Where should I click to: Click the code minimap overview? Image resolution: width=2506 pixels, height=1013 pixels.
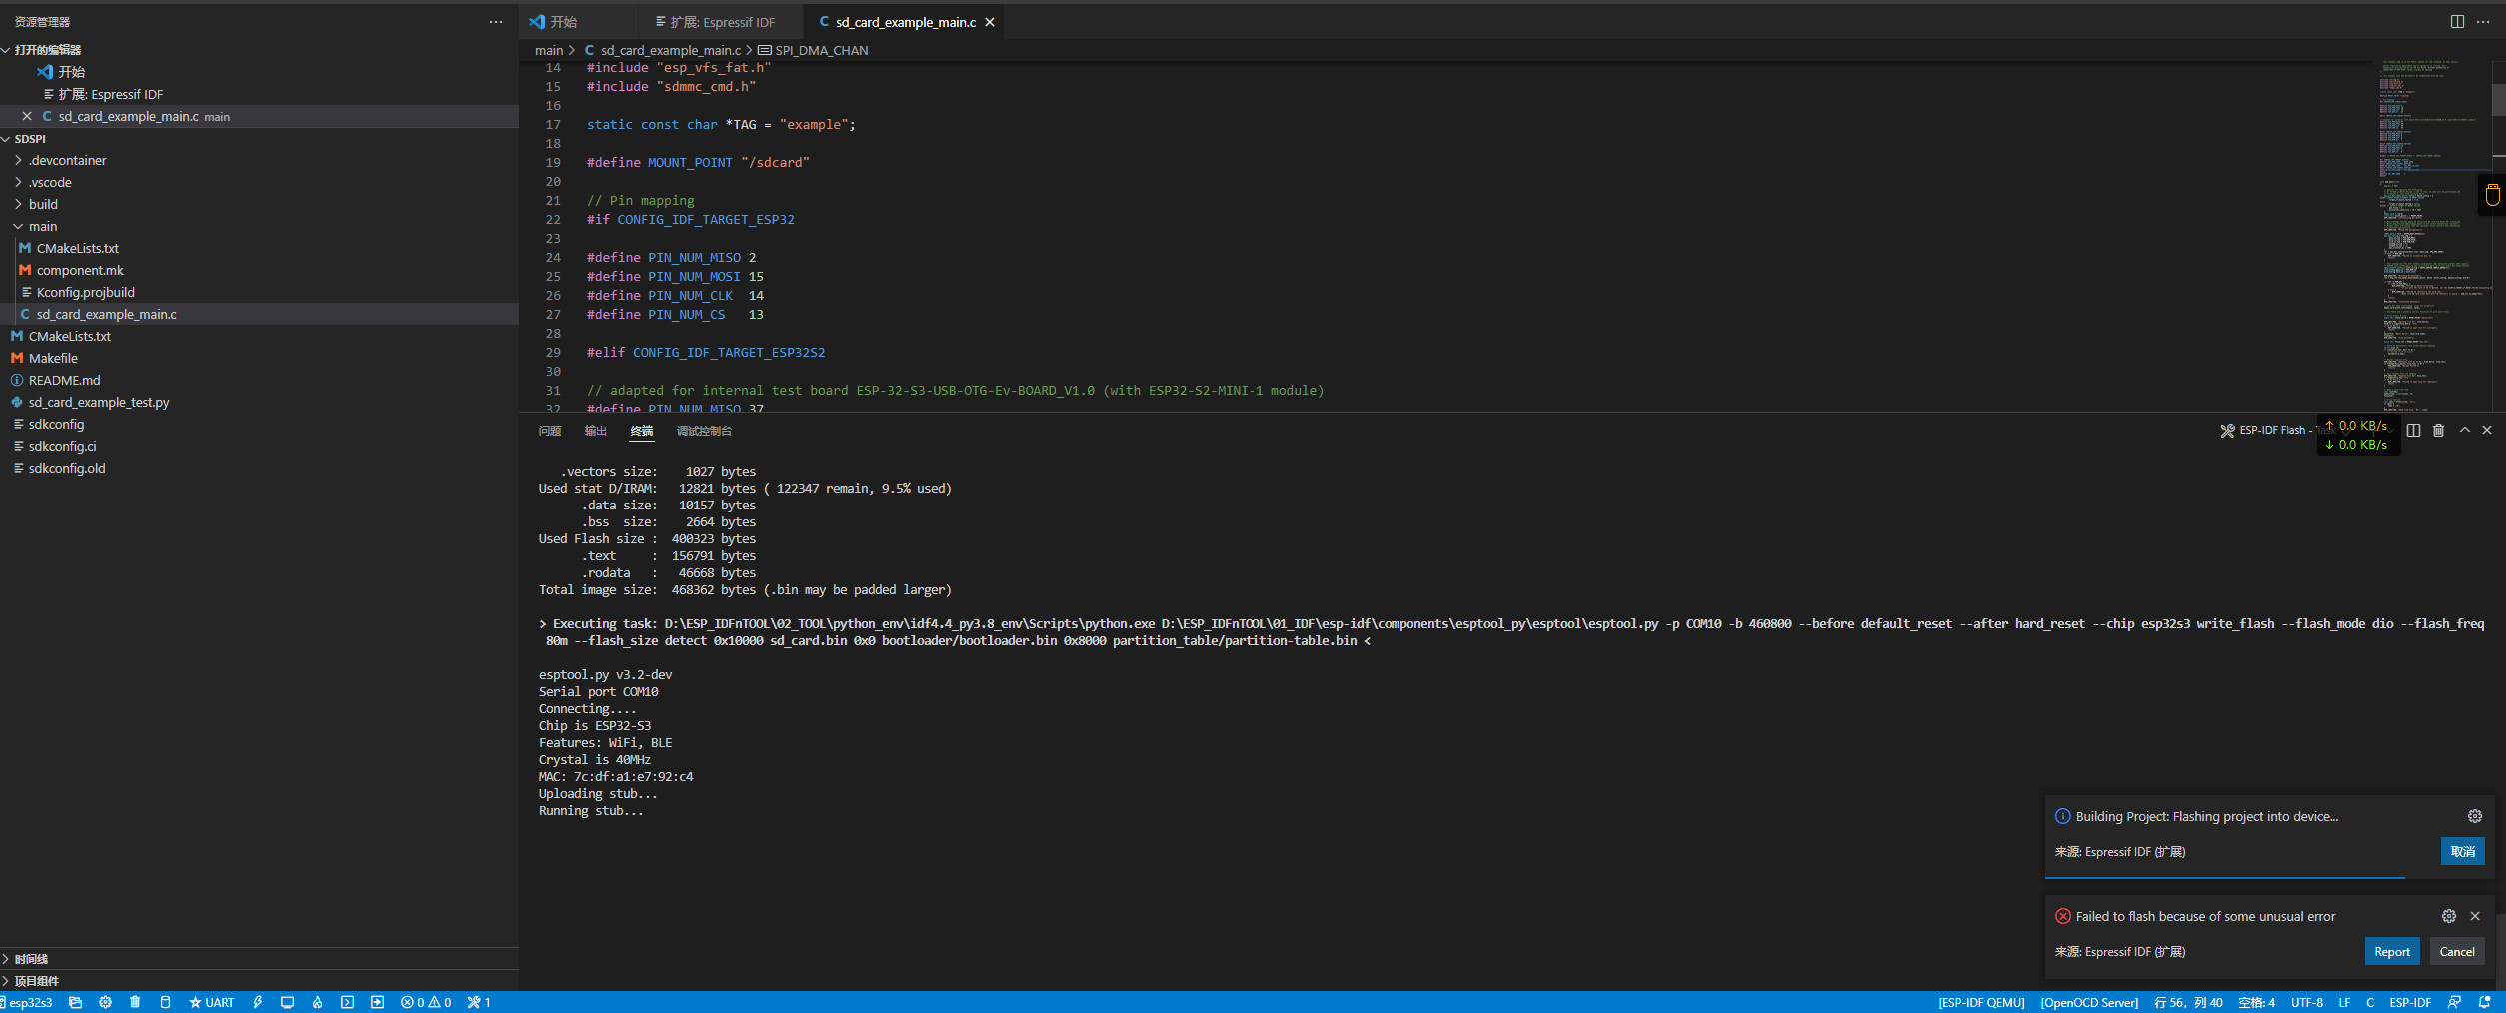pyautogui.click(x=2432, y=235)
